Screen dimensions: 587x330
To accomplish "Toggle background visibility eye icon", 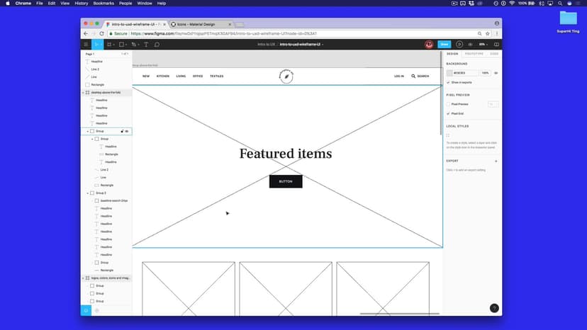I will (496, 73).
